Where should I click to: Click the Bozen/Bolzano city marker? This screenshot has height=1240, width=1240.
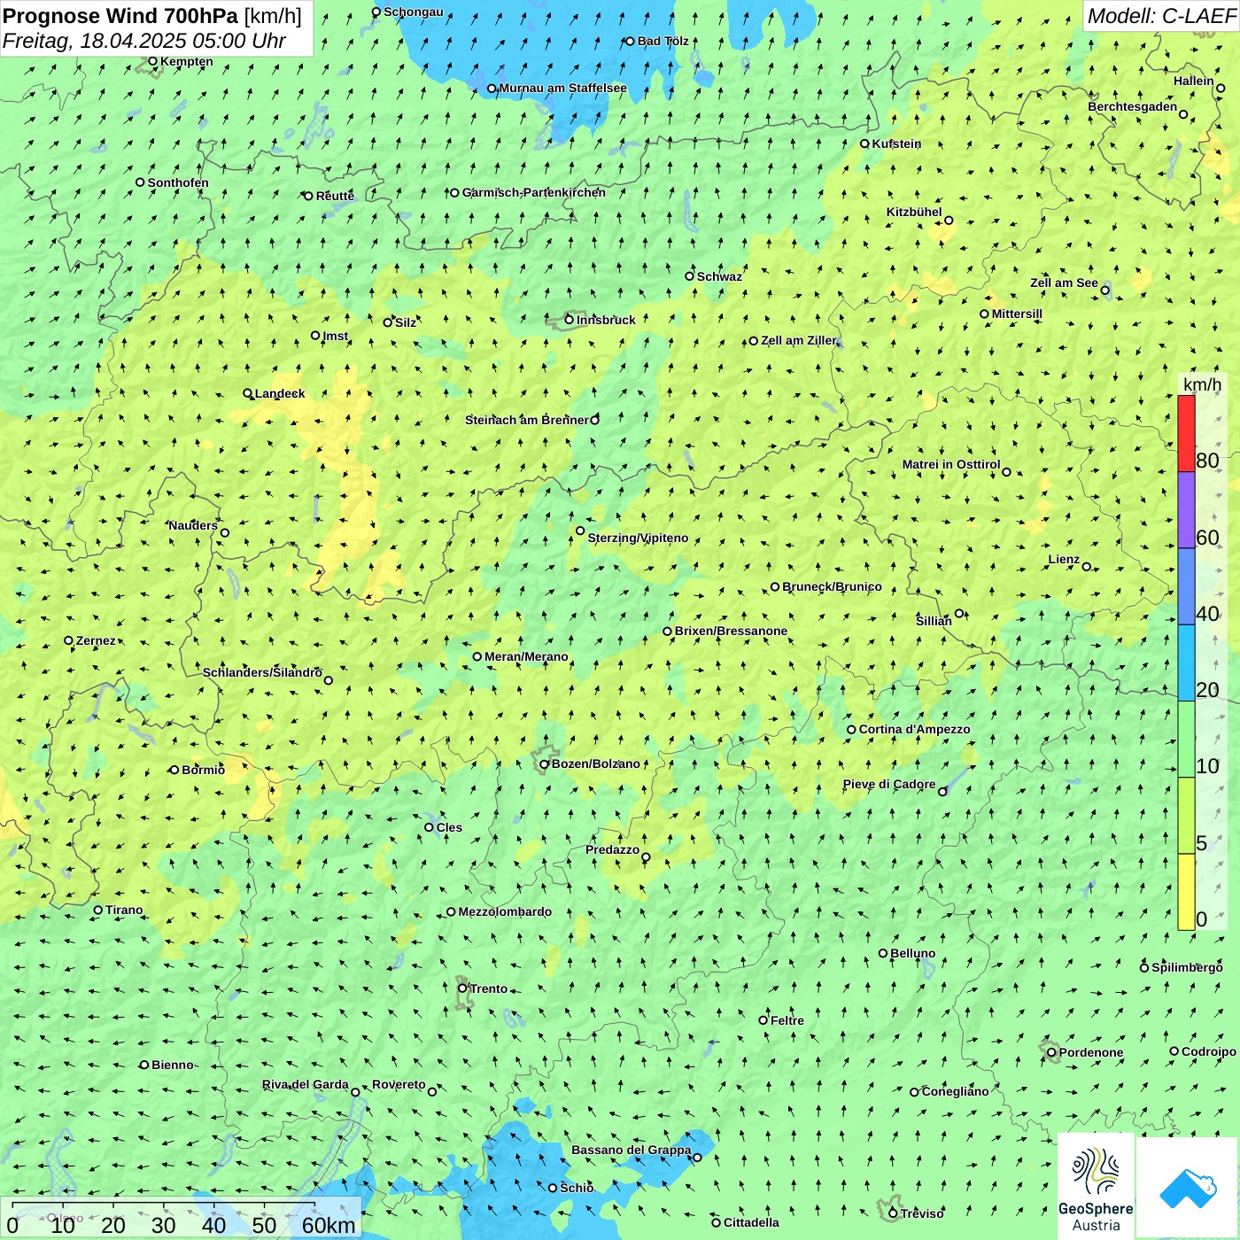pos(545,763)
